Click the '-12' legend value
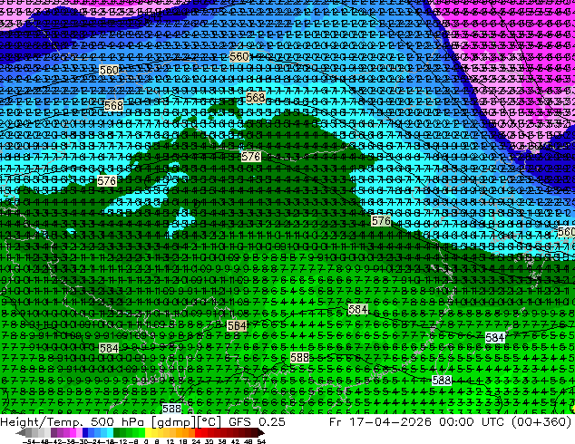The height and width of the screenshot is (444, 575). pyautogui.click(x=120, y=441)
